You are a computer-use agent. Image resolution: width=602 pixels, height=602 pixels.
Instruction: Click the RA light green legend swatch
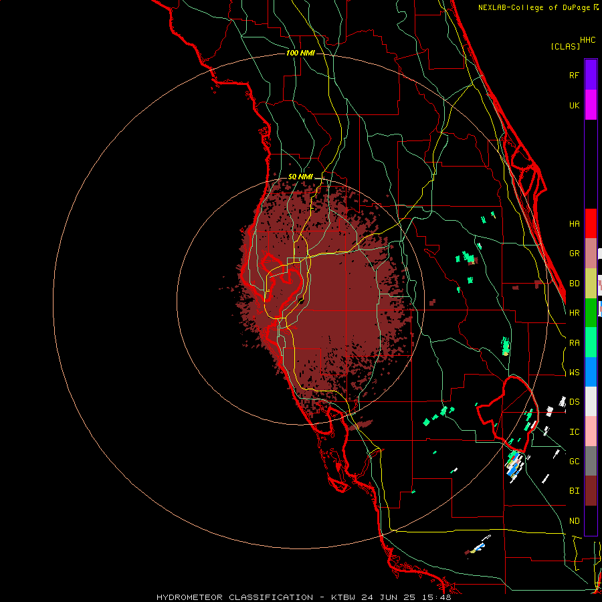(x=591, y=342)
